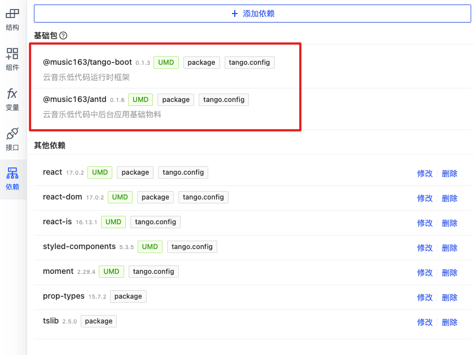Click the 添加依赖 add dependency button
Screen dimensions: 474x355
252,14
